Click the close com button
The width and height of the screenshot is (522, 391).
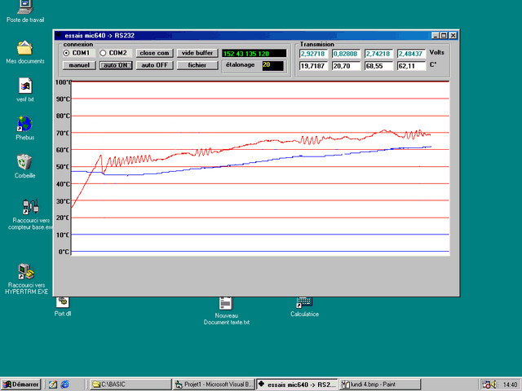click(x=153, y=53)
